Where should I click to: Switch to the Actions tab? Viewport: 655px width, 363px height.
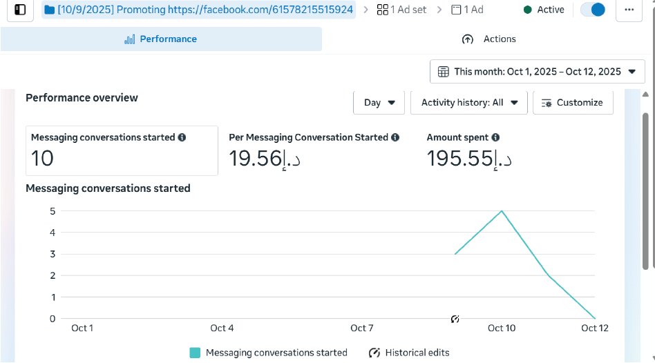click(488, 39)
